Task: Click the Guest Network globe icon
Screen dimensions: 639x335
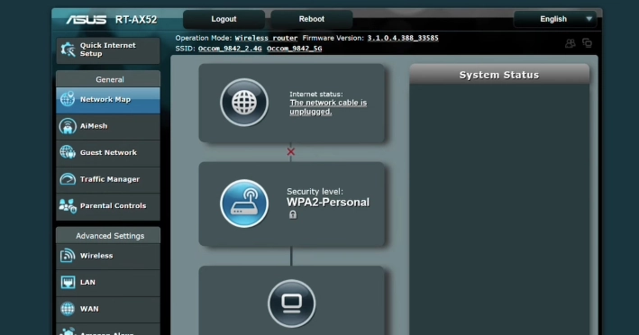Action: (x=68, y=153)
